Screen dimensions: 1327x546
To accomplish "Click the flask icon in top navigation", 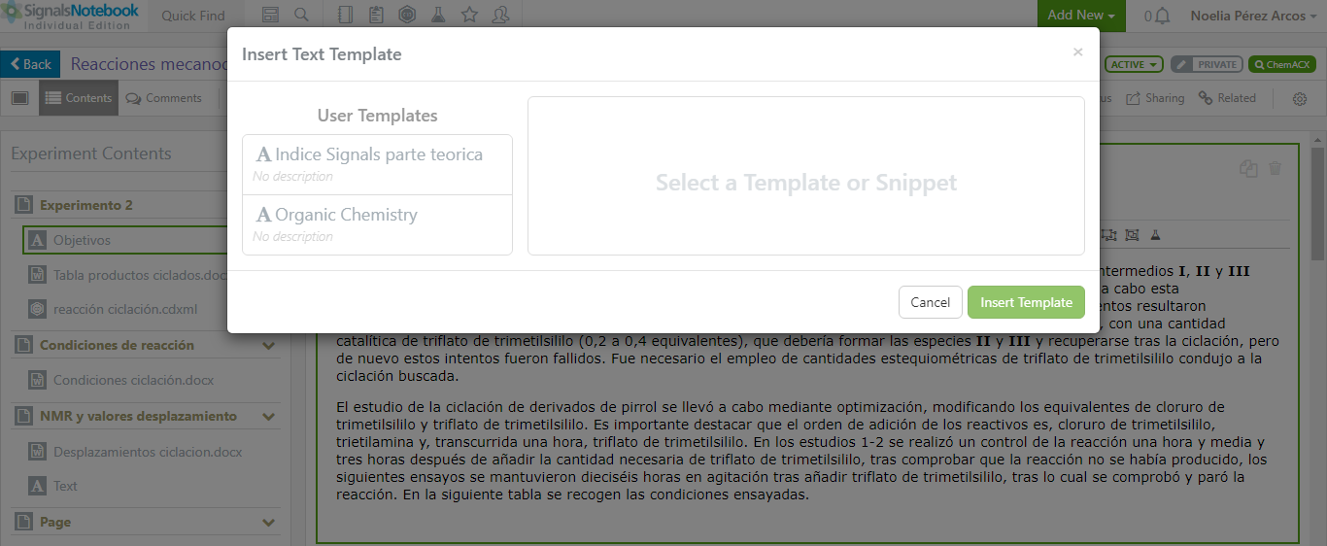I will point(438,16).
